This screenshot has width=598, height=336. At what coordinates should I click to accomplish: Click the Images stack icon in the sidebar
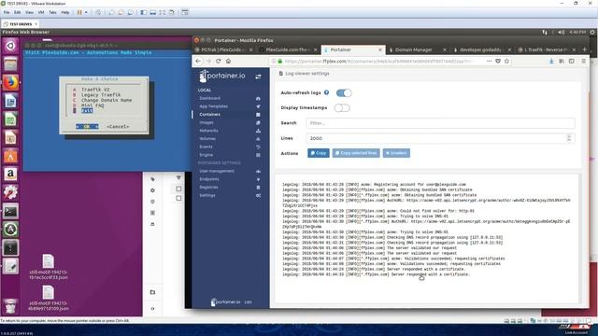tap(258, 122)
